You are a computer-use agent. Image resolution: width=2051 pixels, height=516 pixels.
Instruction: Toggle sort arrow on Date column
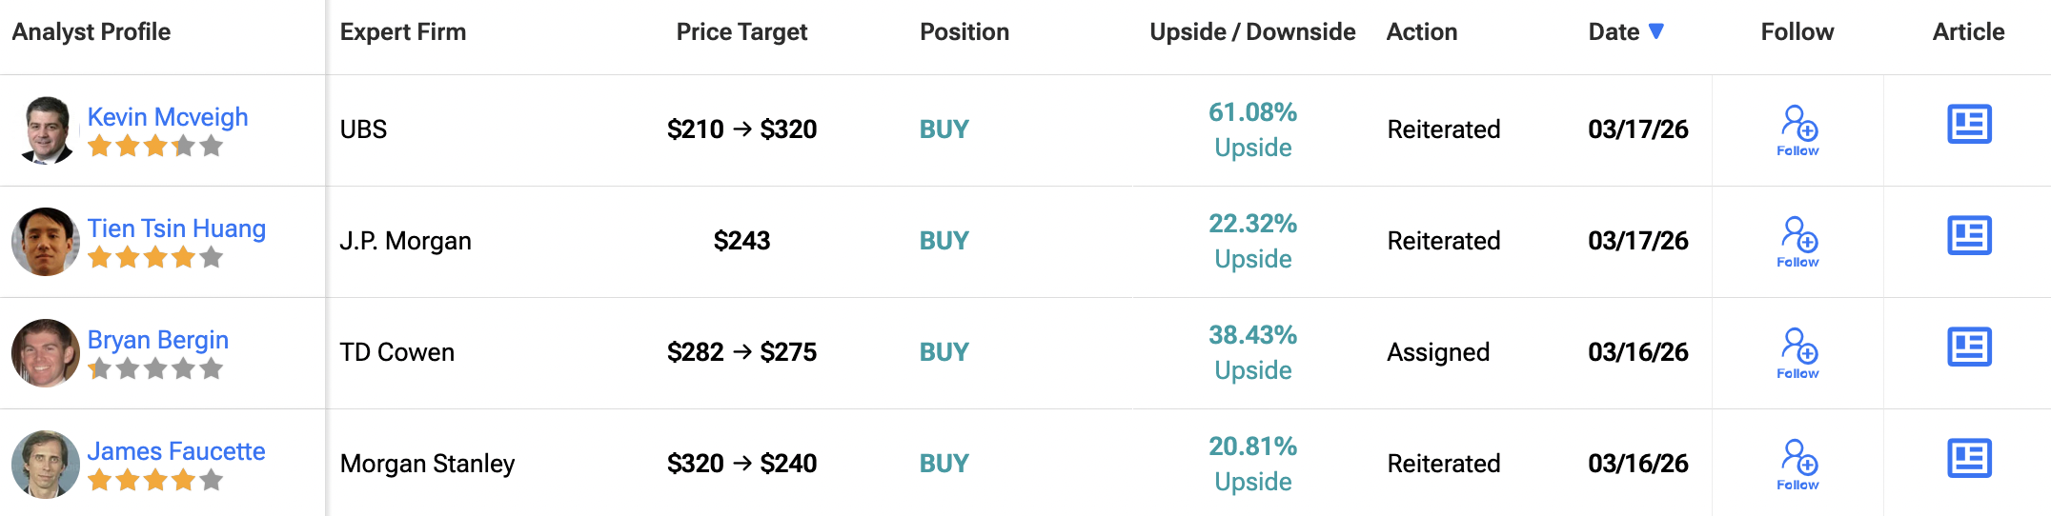click(1656, 31)
